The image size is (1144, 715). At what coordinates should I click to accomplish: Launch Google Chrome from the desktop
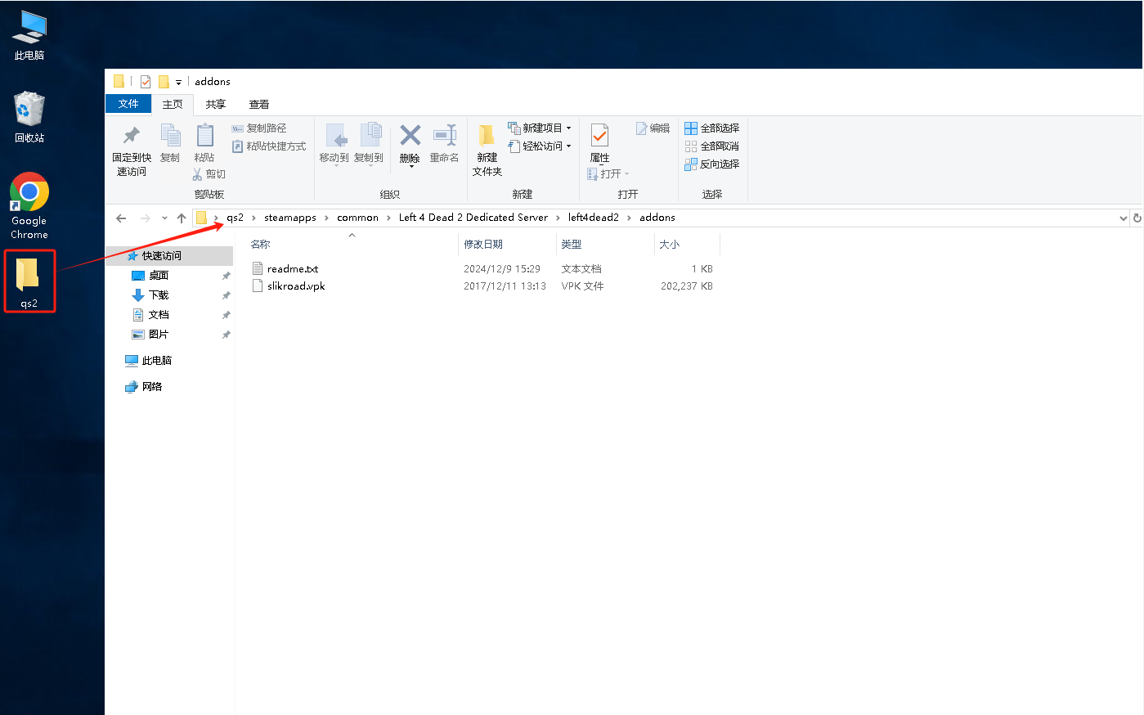29,205
